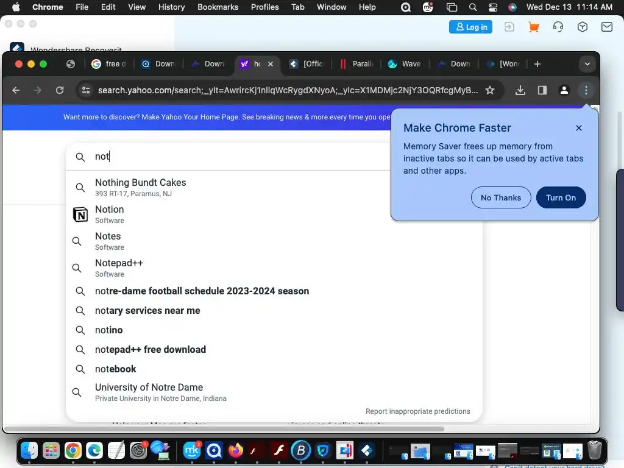Click the search magnifier in search box
Screen dimensions: 624x468
tap(80, 157)
